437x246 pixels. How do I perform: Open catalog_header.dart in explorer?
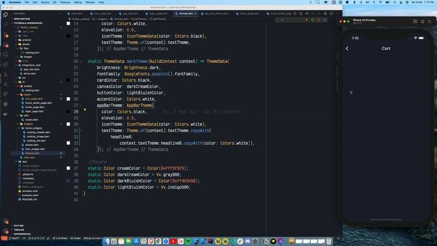click(38, 132)
